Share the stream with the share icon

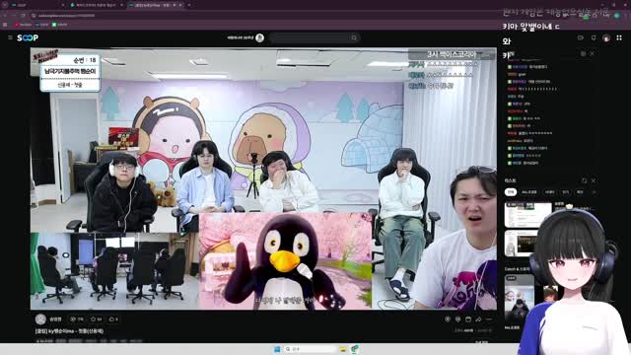pyautogui.click(x=478, y=319)
